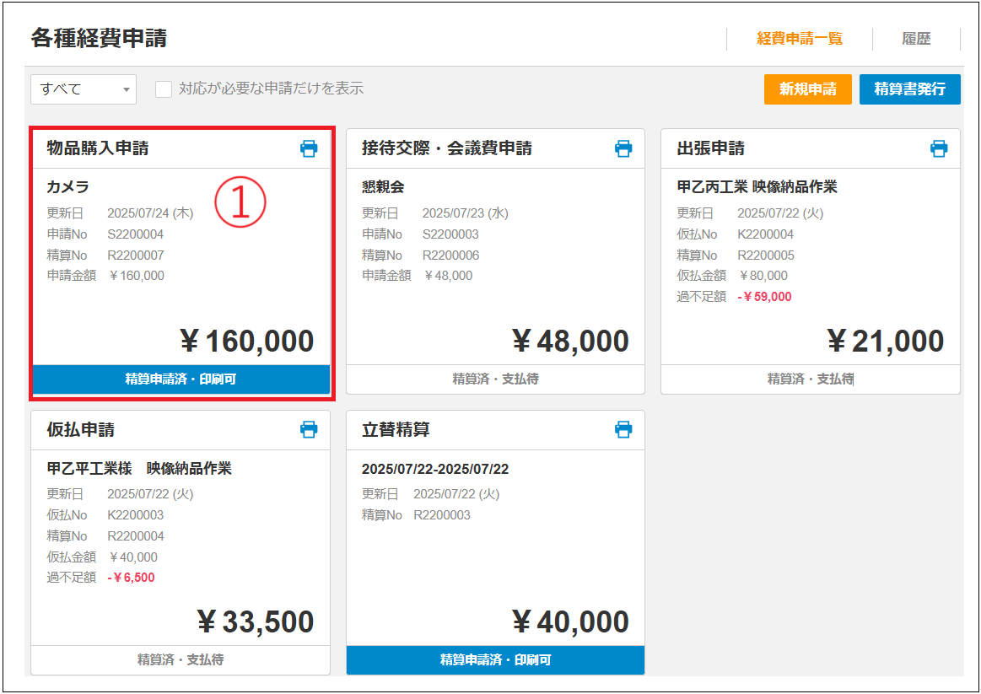Click 精算済・支払待 status on 出張申請 card
Screen dimensions: 981x694
click(x=810, y=379)
